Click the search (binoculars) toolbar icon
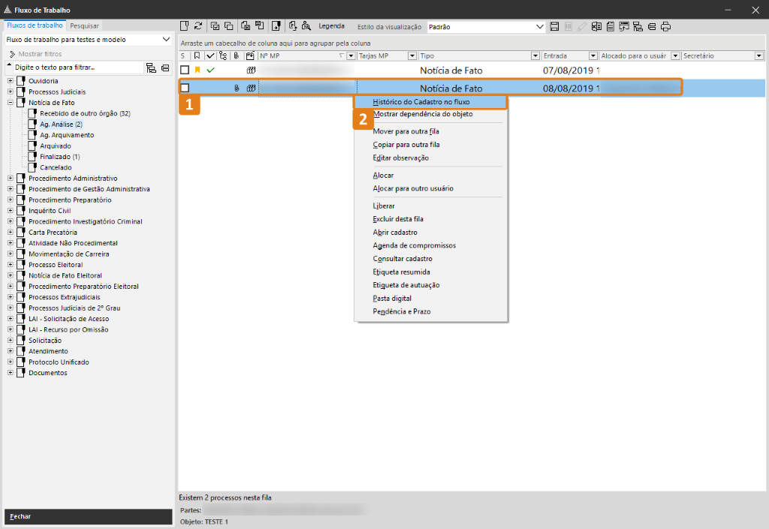Viewport: 769px width, 529px height. 306,26
